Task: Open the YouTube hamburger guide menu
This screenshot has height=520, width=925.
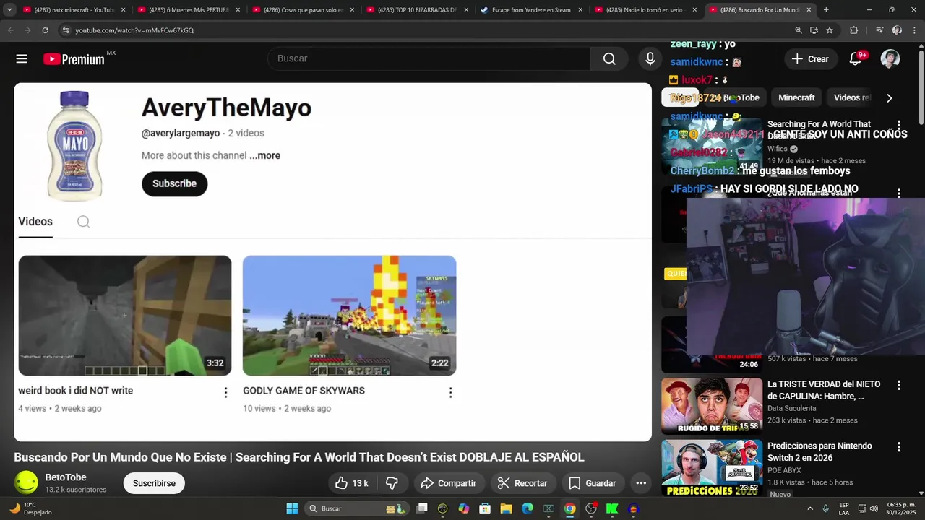Action: pyautogui.click(x=22, y=59)
